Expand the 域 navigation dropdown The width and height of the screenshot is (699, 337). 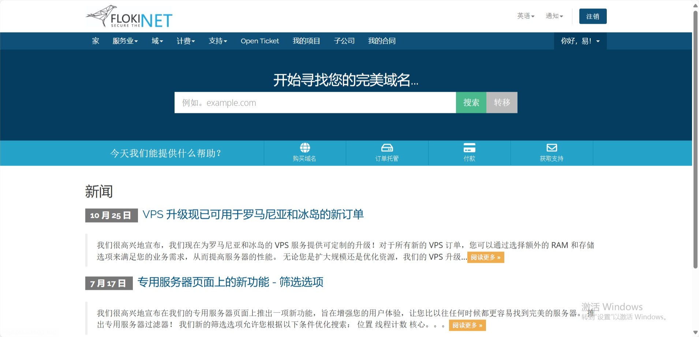click(157, 41)
